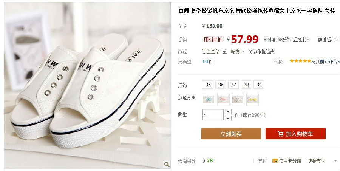Select shoe size 35
The image size is (340, 171).
click(x=208, y=85)
